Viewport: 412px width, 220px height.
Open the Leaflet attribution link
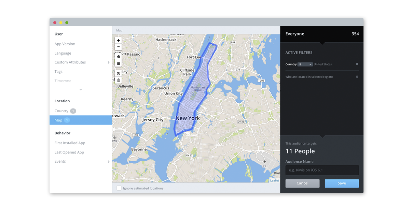275,180
